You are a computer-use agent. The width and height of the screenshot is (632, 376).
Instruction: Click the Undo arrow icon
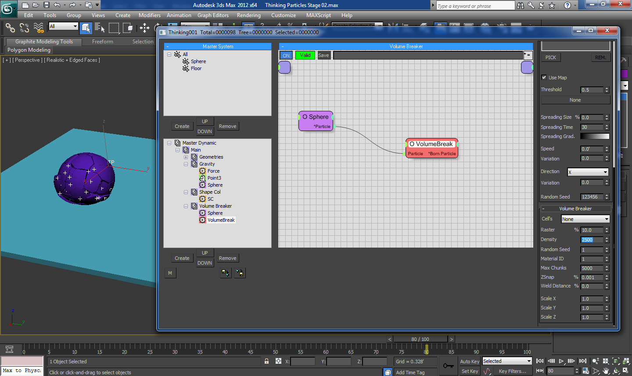pos(57,5)
